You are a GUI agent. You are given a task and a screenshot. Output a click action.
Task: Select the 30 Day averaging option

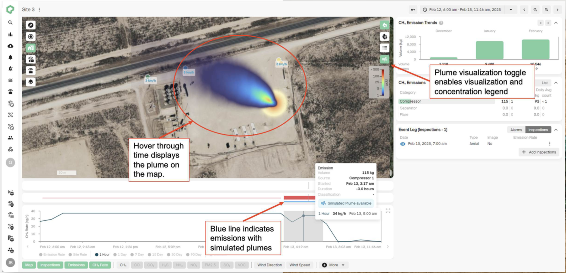(174, 255)
